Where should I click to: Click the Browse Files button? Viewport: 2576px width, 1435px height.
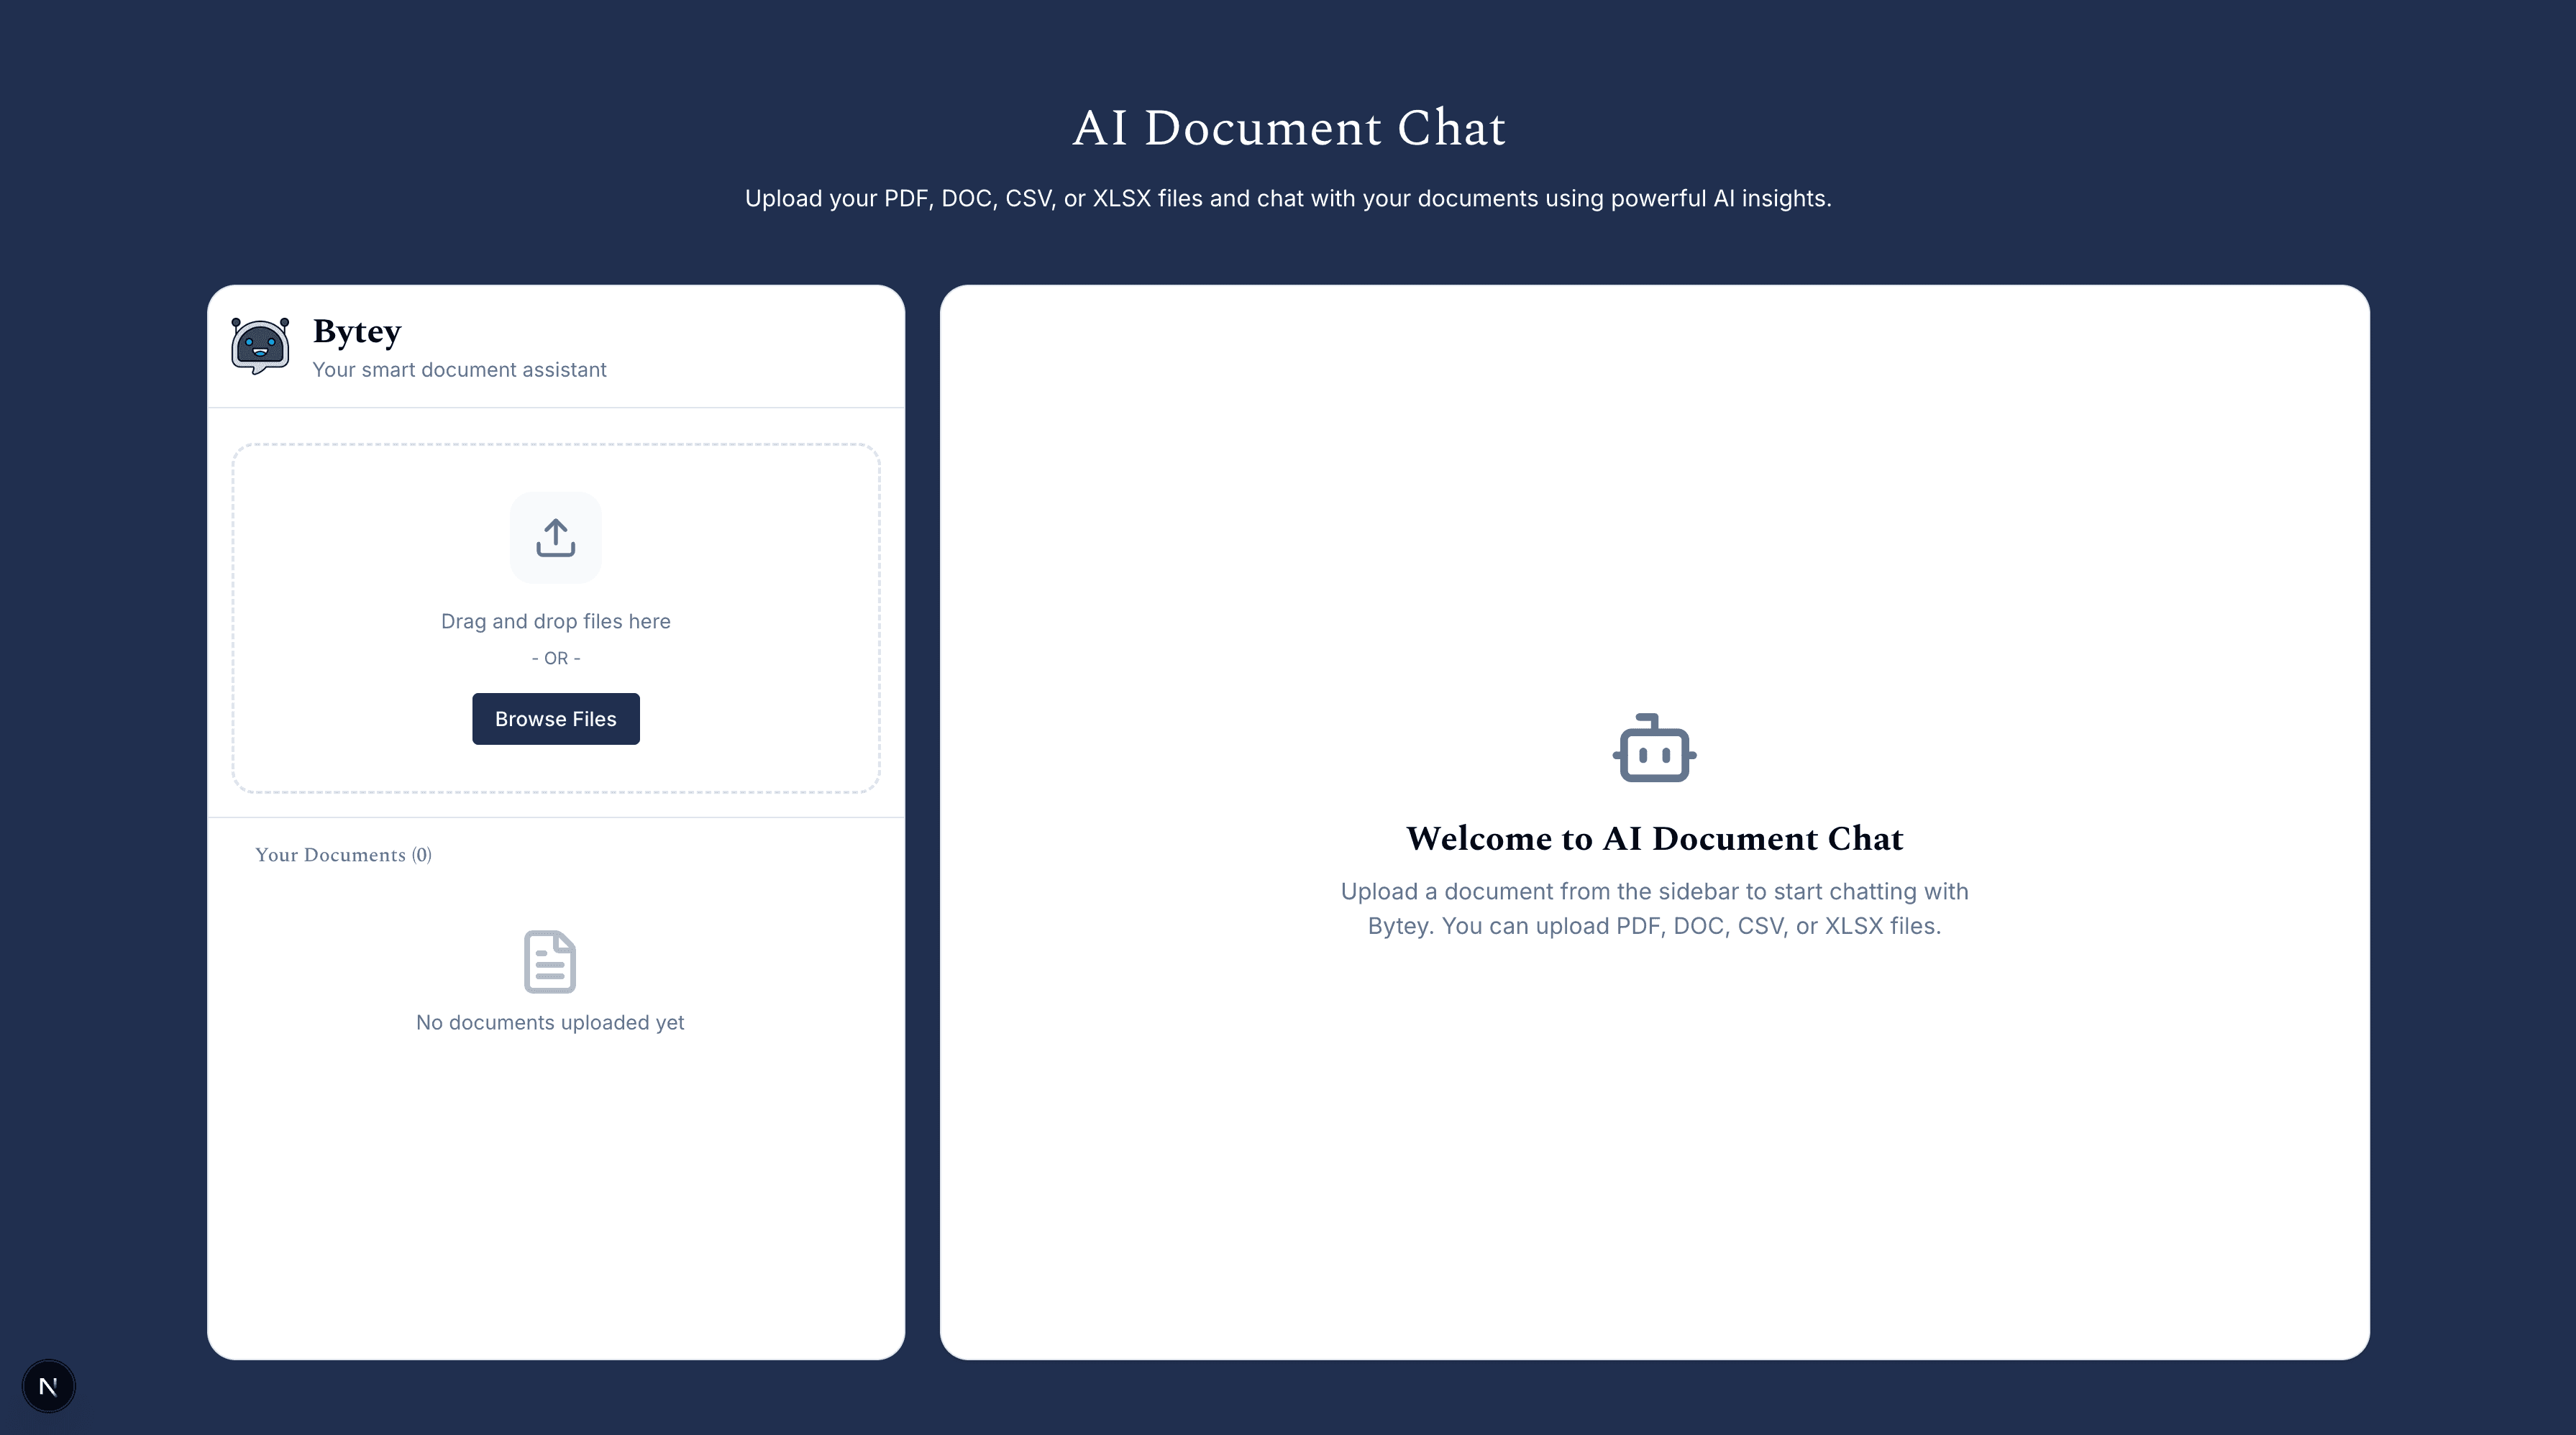tap(555, 718)
